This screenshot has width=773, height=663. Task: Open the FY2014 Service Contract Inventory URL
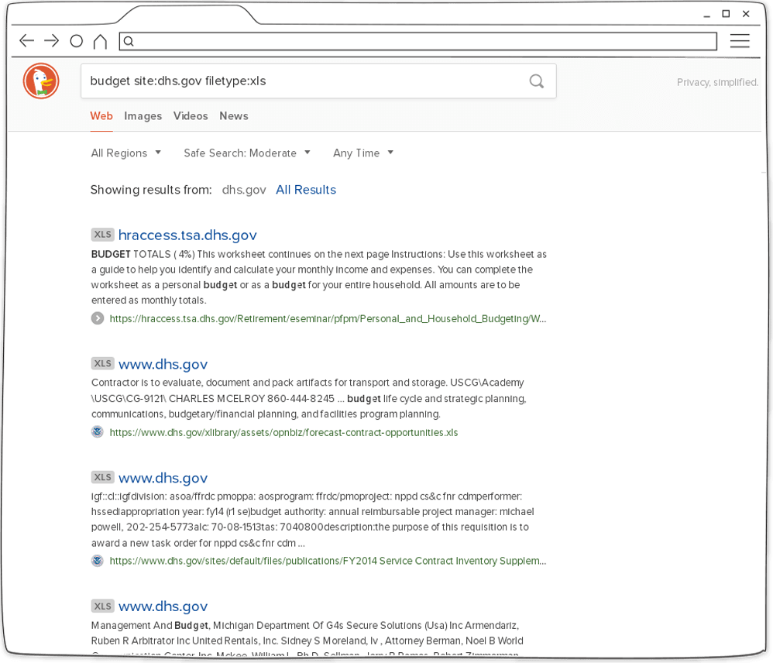[x=328, y=561]
